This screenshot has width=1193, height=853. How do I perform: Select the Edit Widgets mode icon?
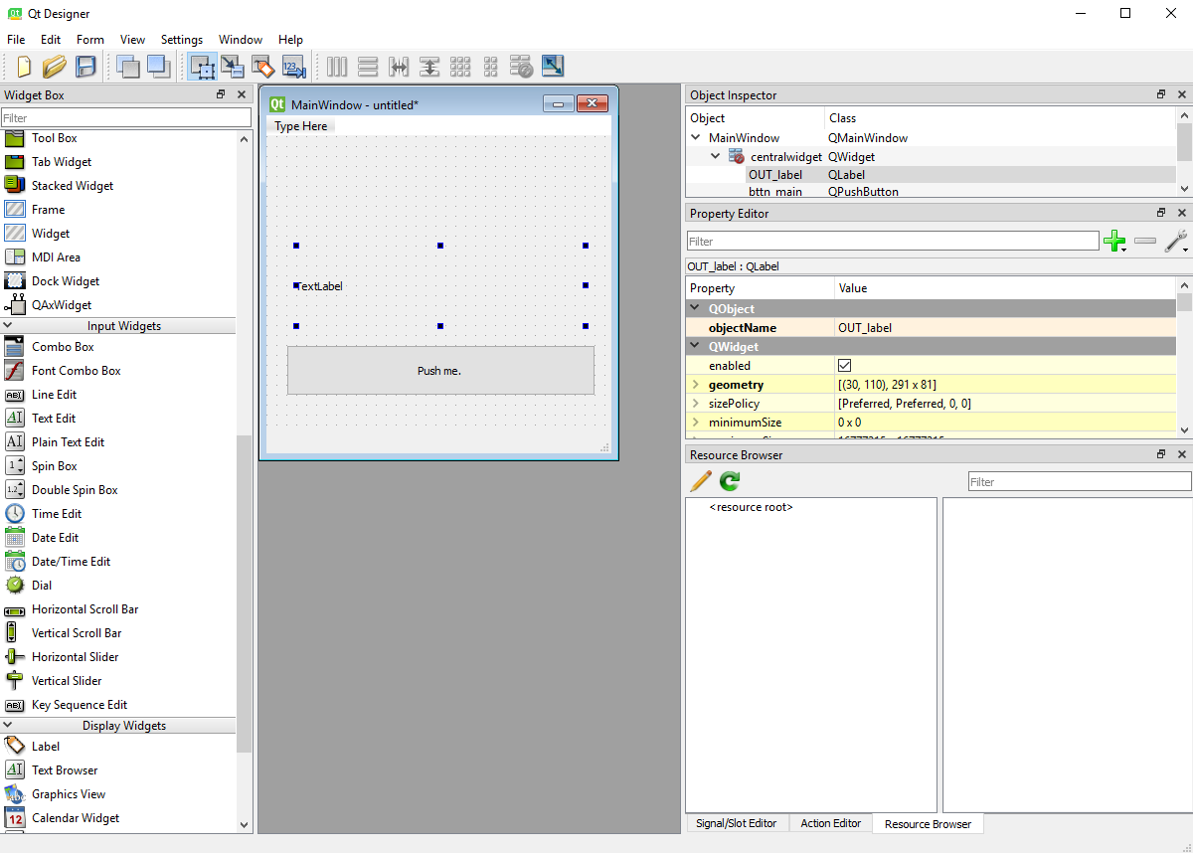click(203, 67)
